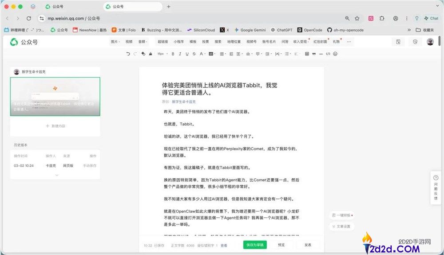Insert a 视频号 channel item
Viewport: 444px width, 255px height.
pos(251,42)
